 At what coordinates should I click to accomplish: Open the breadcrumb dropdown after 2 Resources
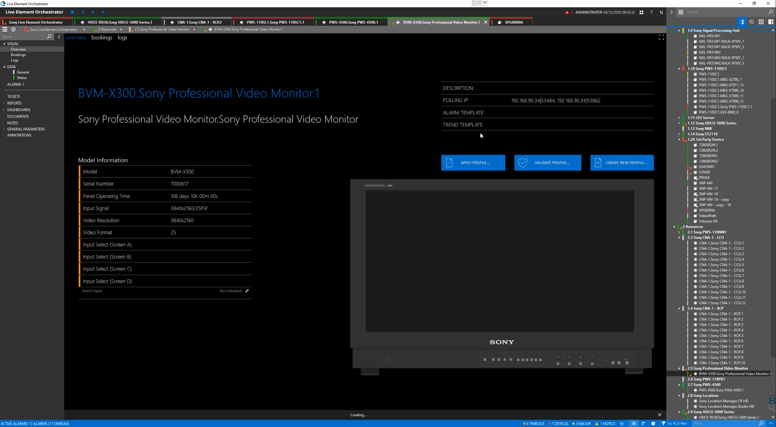click(121, 29)
